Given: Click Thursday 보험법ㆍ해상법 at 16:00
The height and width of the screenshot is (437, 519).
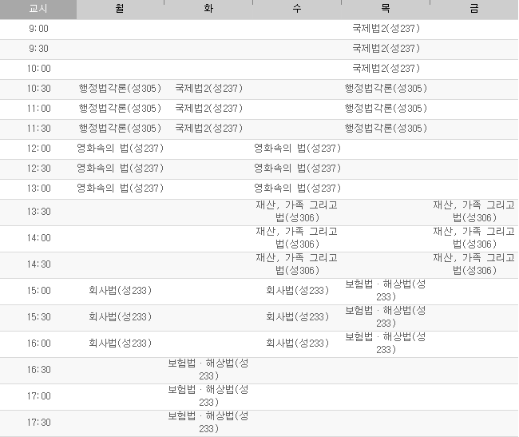Looking at the screenshot, I should click(386, 343).
